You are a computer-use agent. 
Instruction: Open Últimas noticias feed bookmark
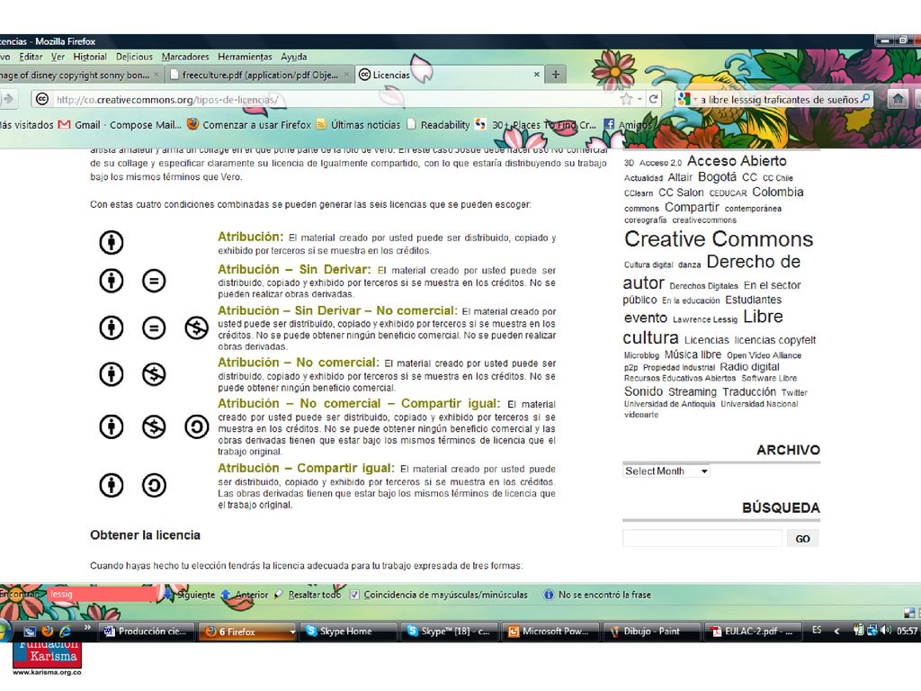358,124
